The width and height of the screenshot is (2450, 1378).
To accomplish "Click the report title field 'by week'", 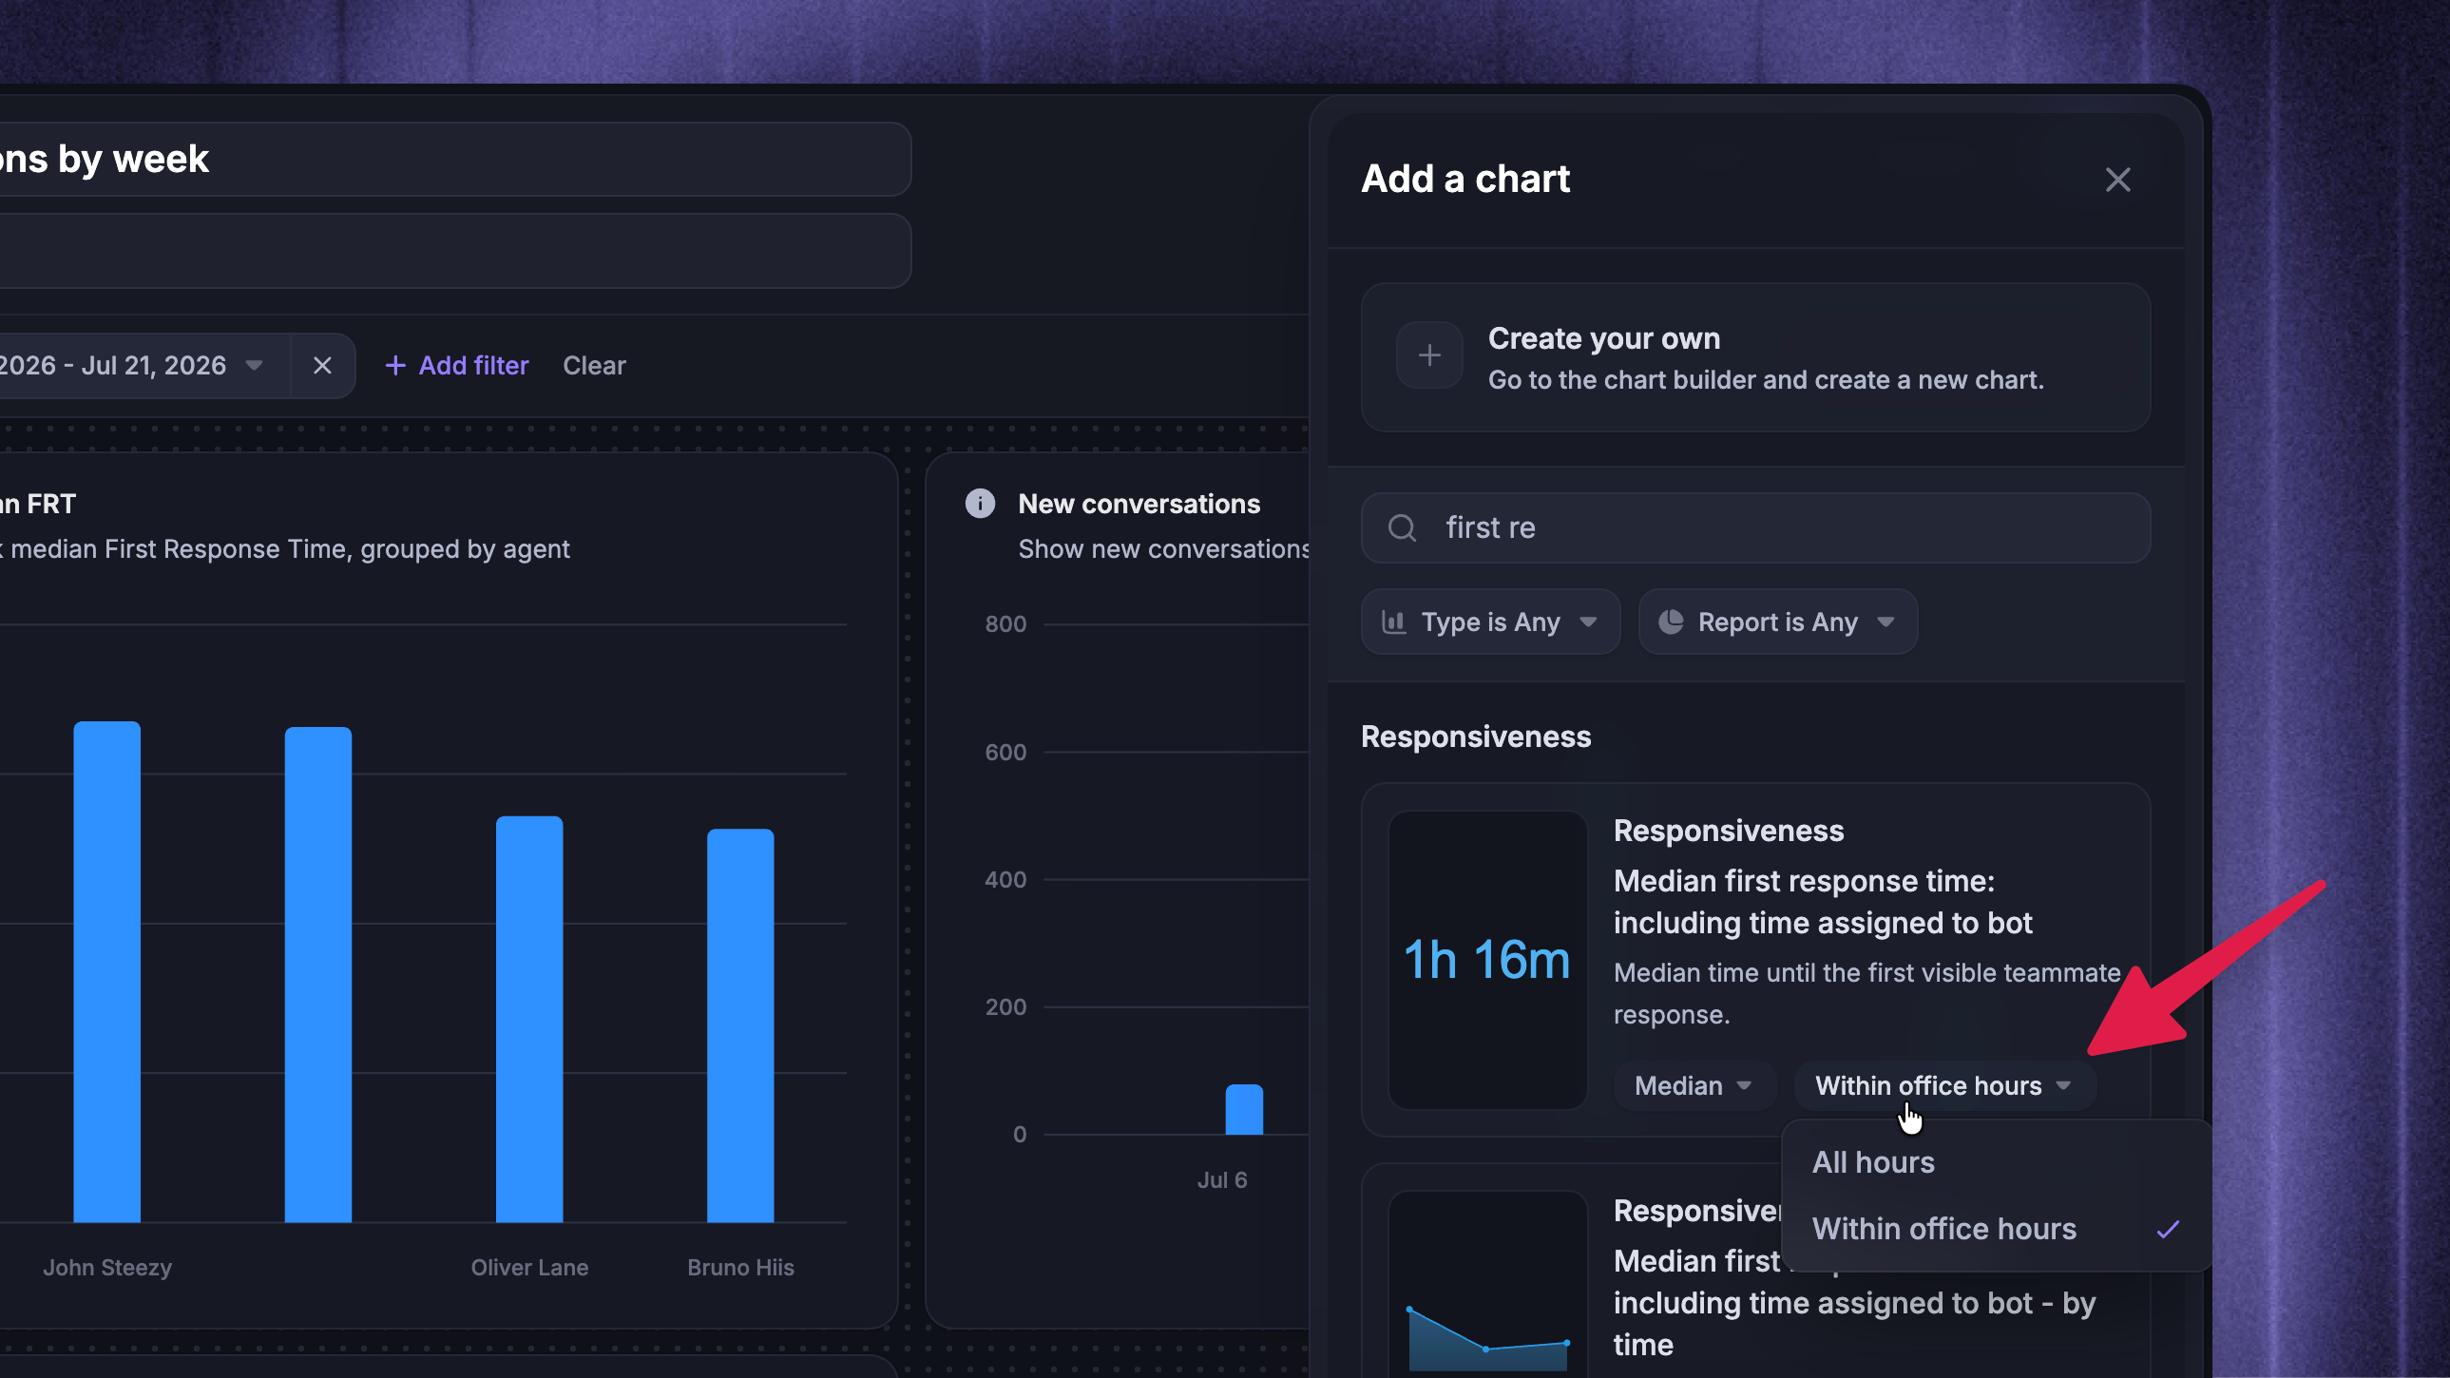I will pos(454,159).
